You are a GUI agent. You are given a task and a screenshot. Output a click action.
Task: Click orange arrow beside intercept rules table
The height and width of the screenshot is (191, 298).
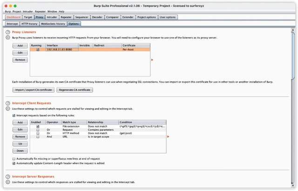coord(168,137)
